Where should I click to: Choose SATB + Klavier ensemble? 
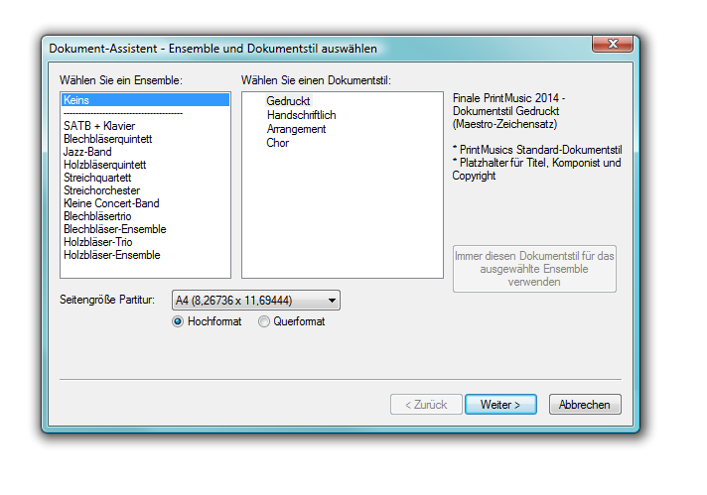pos(99,126)
